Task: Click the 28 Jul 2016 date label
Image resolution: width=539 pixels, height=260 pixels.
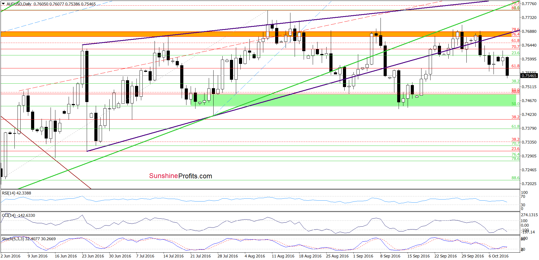Action: (x=228, y=256)
